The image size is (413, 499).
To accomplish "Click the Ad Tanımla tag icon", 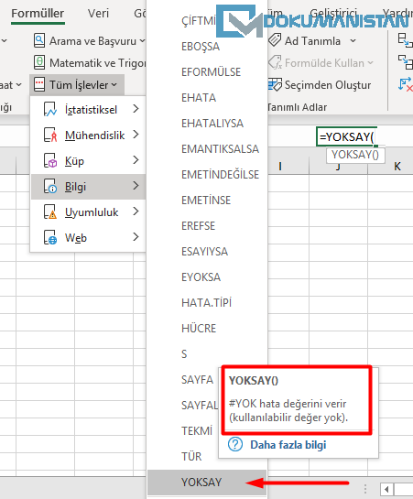I will point(275,40).
